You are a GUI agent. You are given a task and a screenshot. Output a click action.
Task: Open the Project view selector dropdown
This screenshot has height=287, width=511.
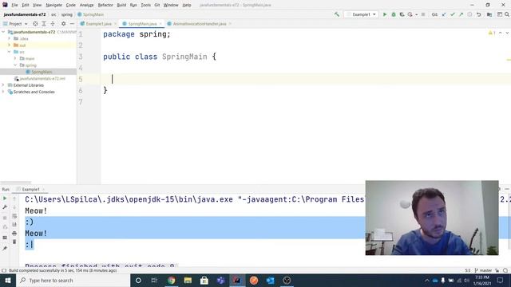[x=15, y=24]
